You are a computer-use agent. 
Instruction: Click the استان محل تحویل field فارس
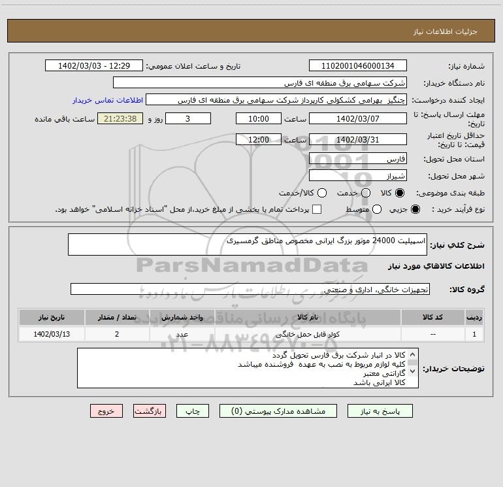pos(358,158)
